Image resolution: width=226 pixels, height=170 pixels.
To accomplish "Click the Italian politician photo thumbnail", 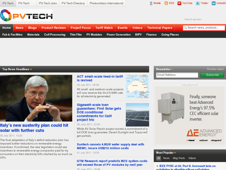I will point(36,98).
